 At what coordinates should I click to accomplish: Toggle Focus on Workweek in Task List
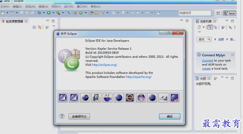(223, 28)
